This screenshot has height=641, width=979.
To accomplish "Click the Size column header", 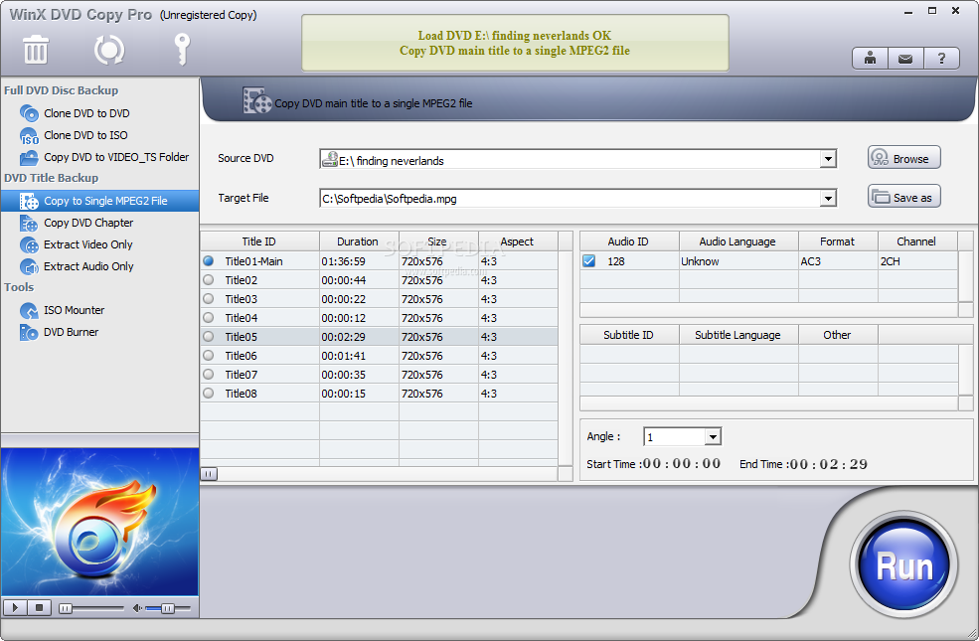I will 438,241.
